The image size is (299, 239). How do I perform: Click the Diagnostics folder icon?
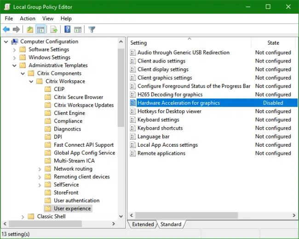[x=48, y=129]
